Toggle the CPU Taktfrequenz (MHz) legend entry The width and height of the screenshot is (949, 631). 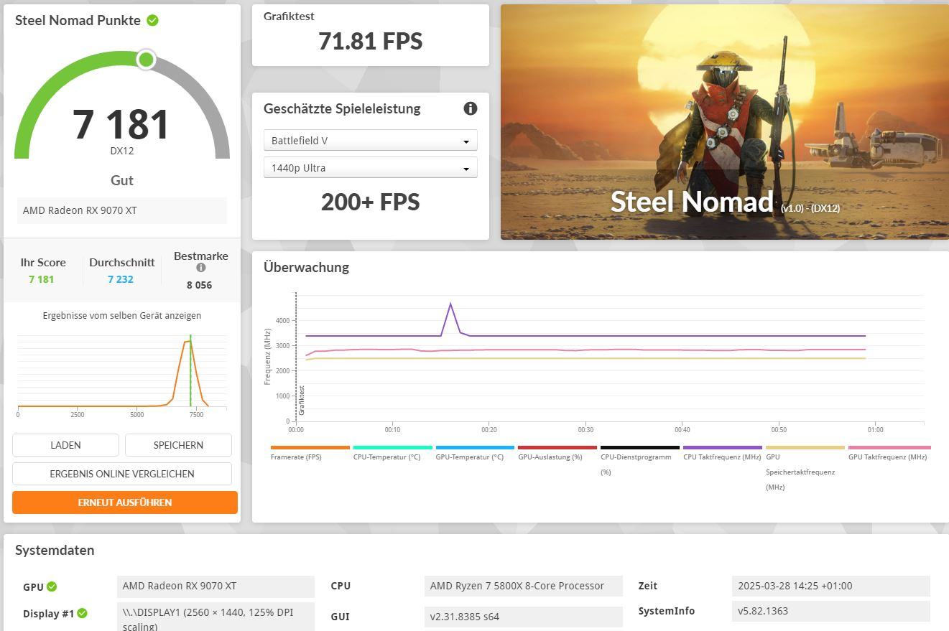(x=722, y=453)
